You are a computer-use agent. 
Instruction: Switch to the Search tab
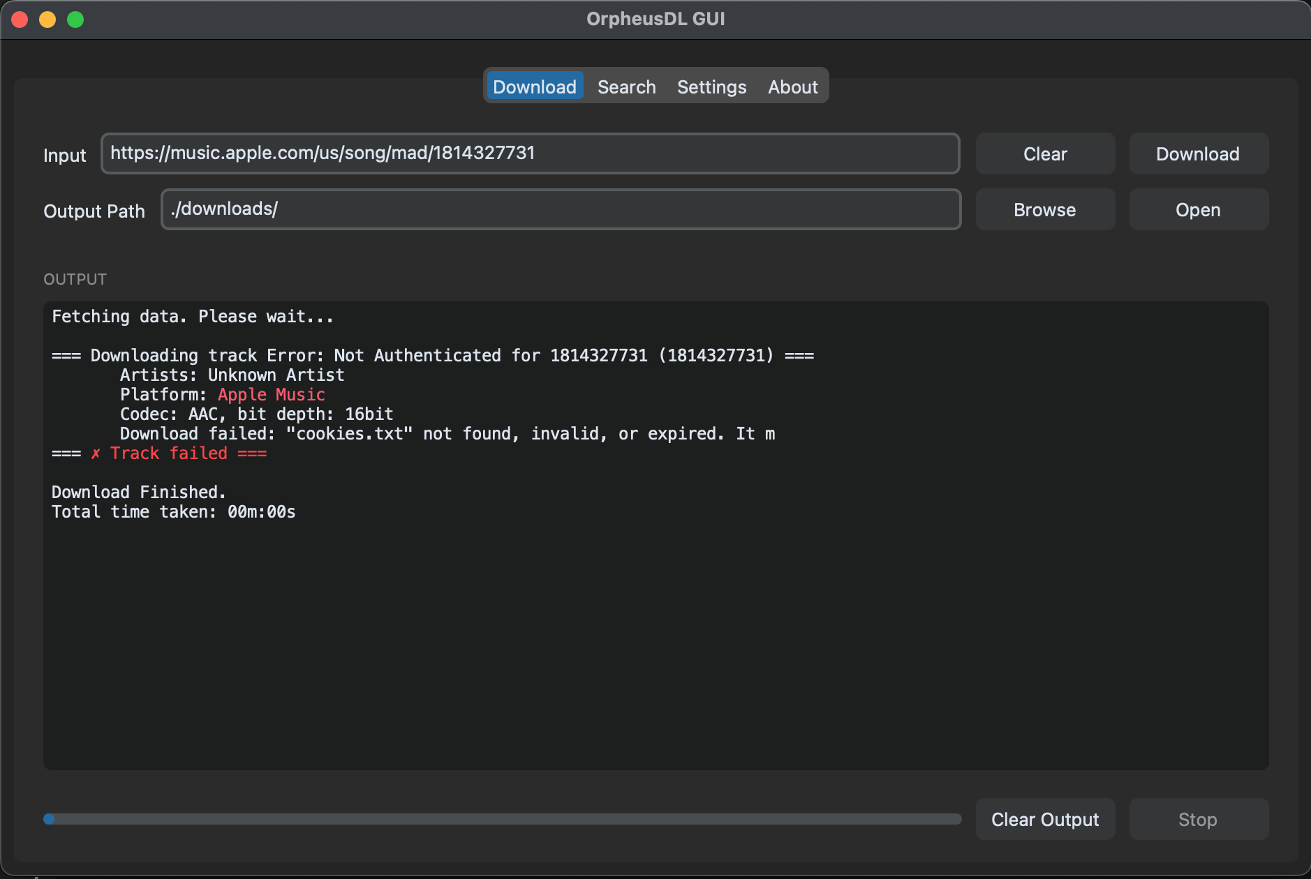click(626, 87)
